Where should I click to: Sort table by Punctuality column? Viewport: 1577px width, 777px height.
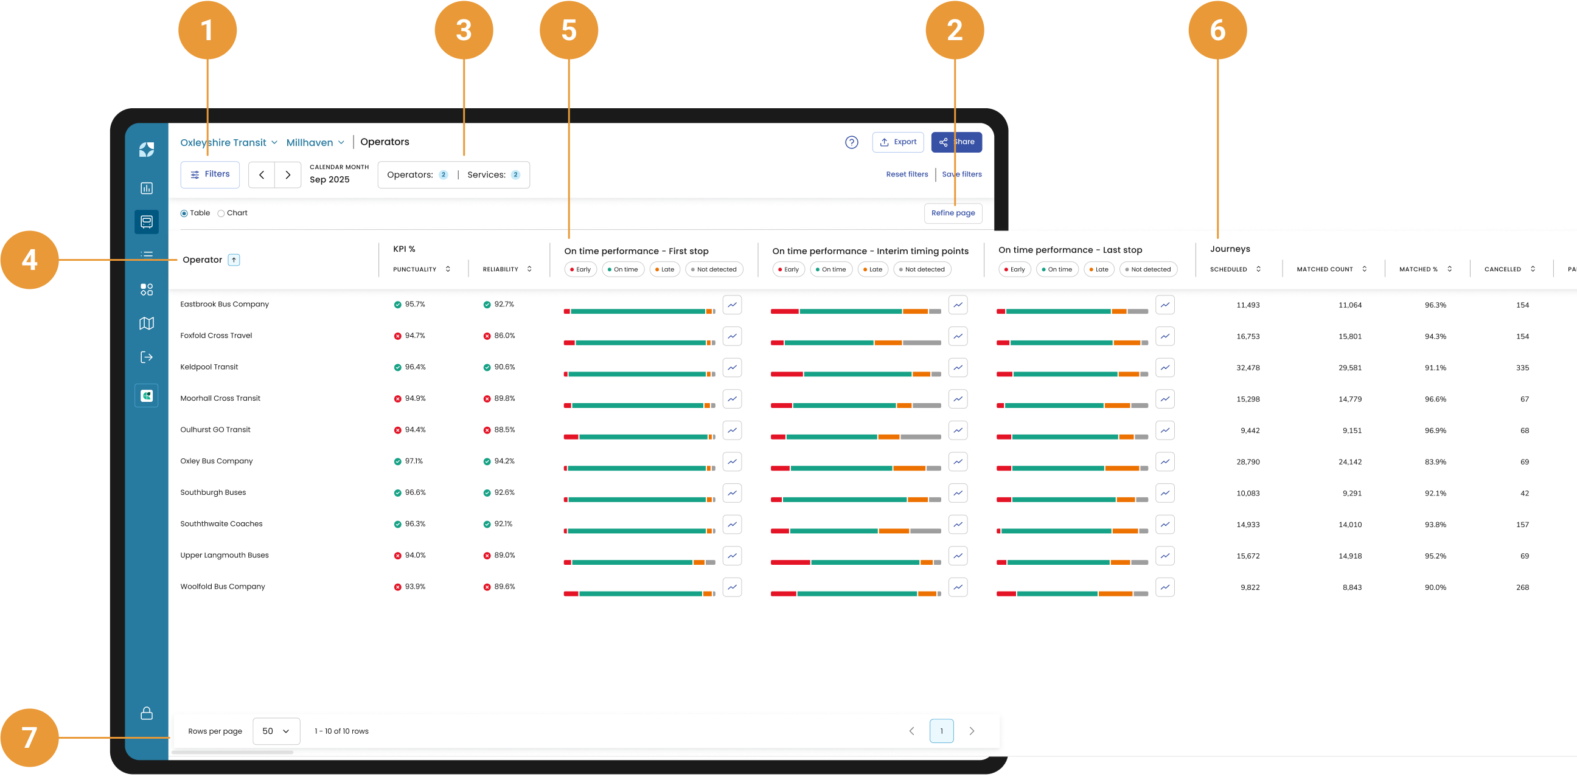[448, 269]
